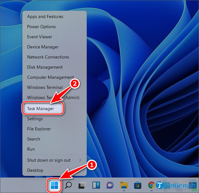Launch Google Chrome from taskbar
The image size is (199, 193).
click(151, 185)
